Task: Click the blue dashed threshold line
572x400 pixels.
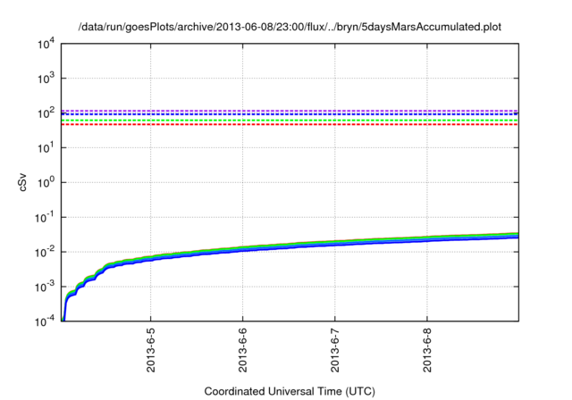Action: point(290,114)
